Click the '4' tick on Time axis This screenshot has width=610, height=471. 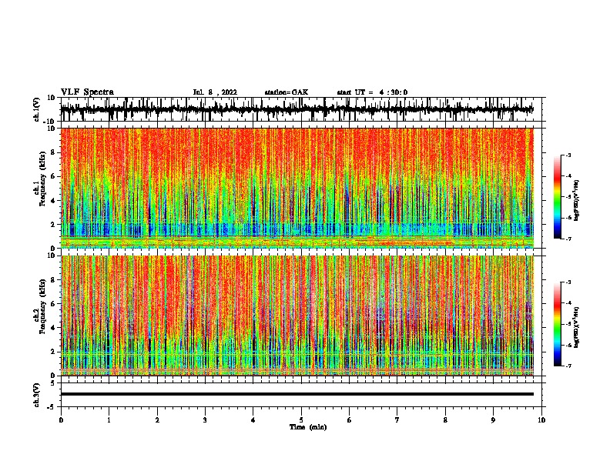pos(253,420)
